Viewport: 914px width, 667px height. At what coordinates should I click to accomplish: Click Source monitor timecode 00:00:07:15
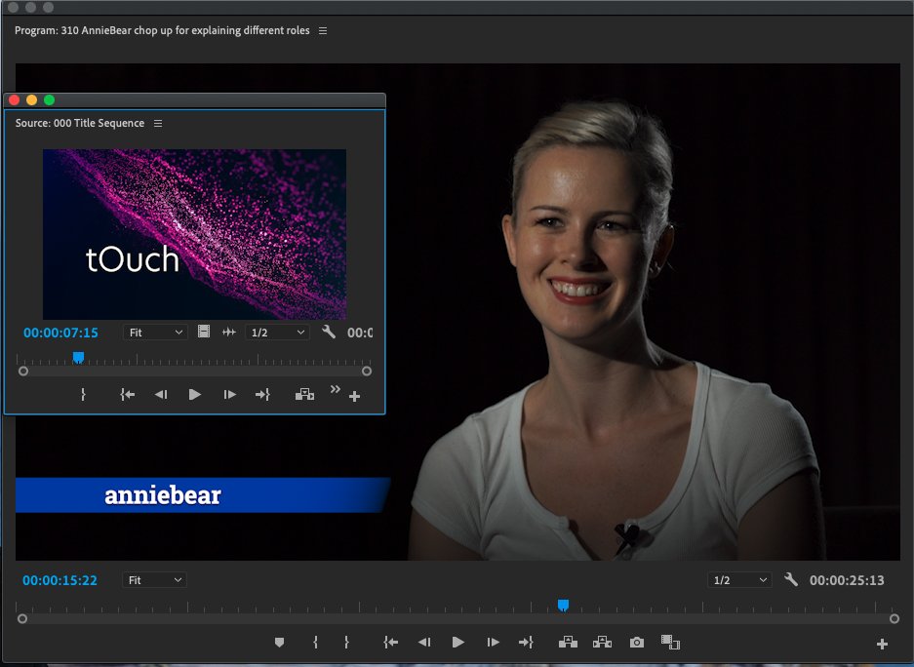coord(60,333)
